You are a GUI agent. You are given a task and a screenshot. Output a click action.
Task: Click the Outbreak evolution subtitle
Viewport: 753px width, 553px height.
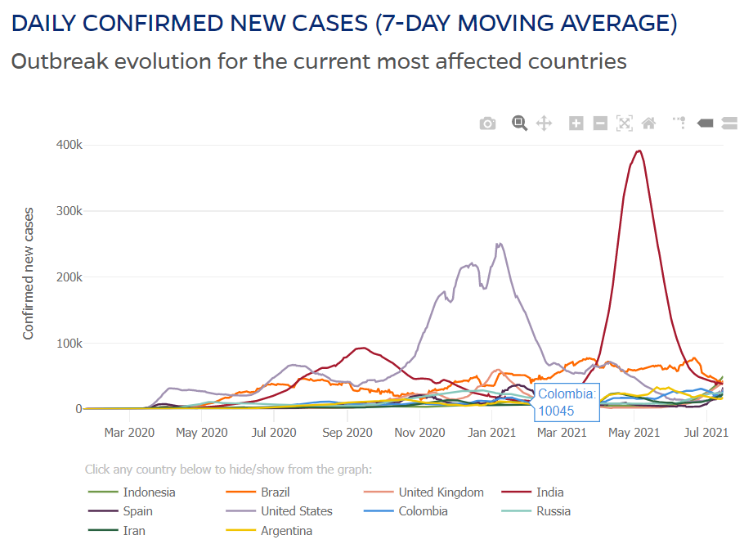(x=319, y=61)
